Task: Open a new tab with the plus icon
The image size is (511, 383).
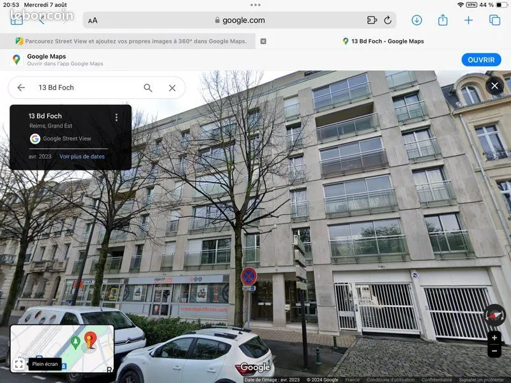Action: pos(468,20)
